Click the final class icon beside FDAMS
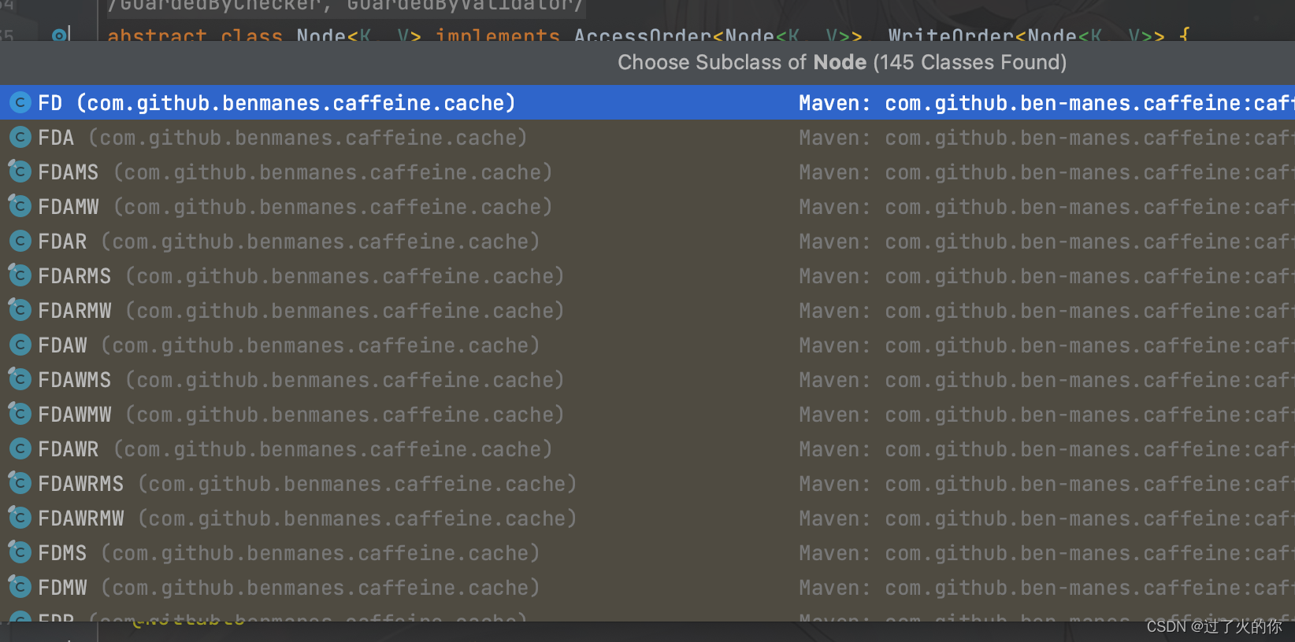Screen dimensions: 1295x642 point(20,172)
